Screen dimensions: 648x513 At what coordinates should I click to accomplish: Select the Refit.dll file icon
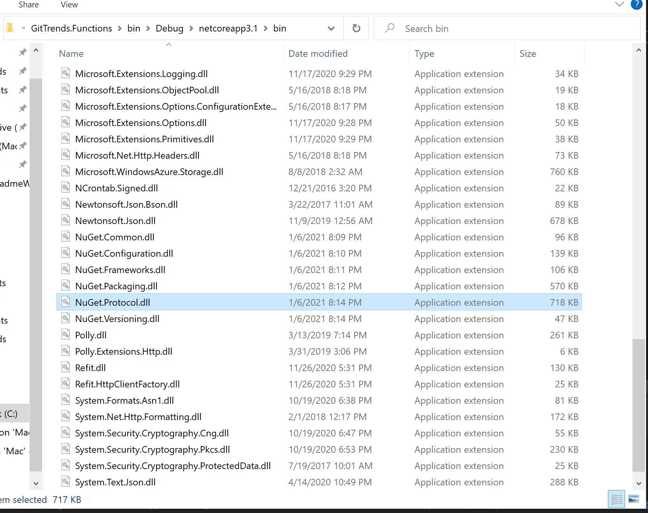coord(66,367)
